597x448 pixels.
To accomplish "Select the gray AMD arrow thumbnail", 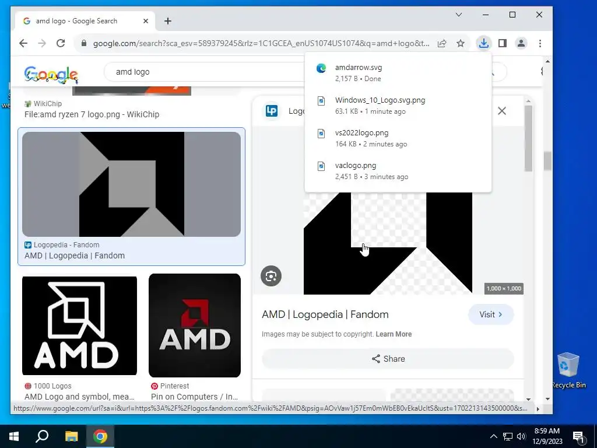I will [131, 184].
